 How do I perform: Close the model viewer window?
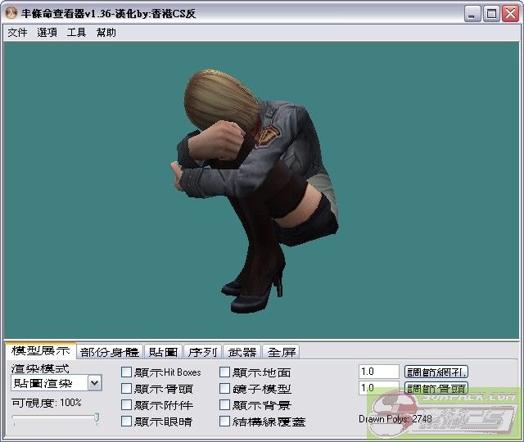point(511,14)
